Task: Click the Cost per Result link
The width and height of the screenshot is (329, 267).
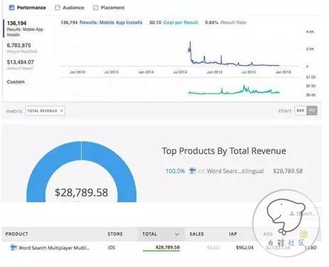Action: 181,23
